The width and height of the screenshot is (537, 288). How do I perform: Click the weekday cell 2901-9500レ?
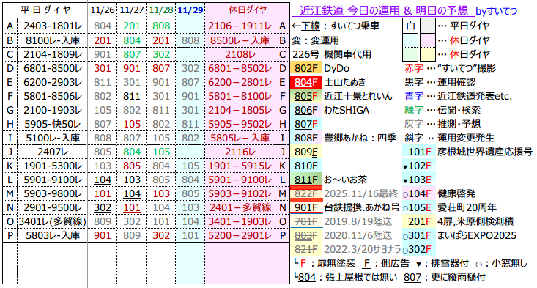coord(53,207)
